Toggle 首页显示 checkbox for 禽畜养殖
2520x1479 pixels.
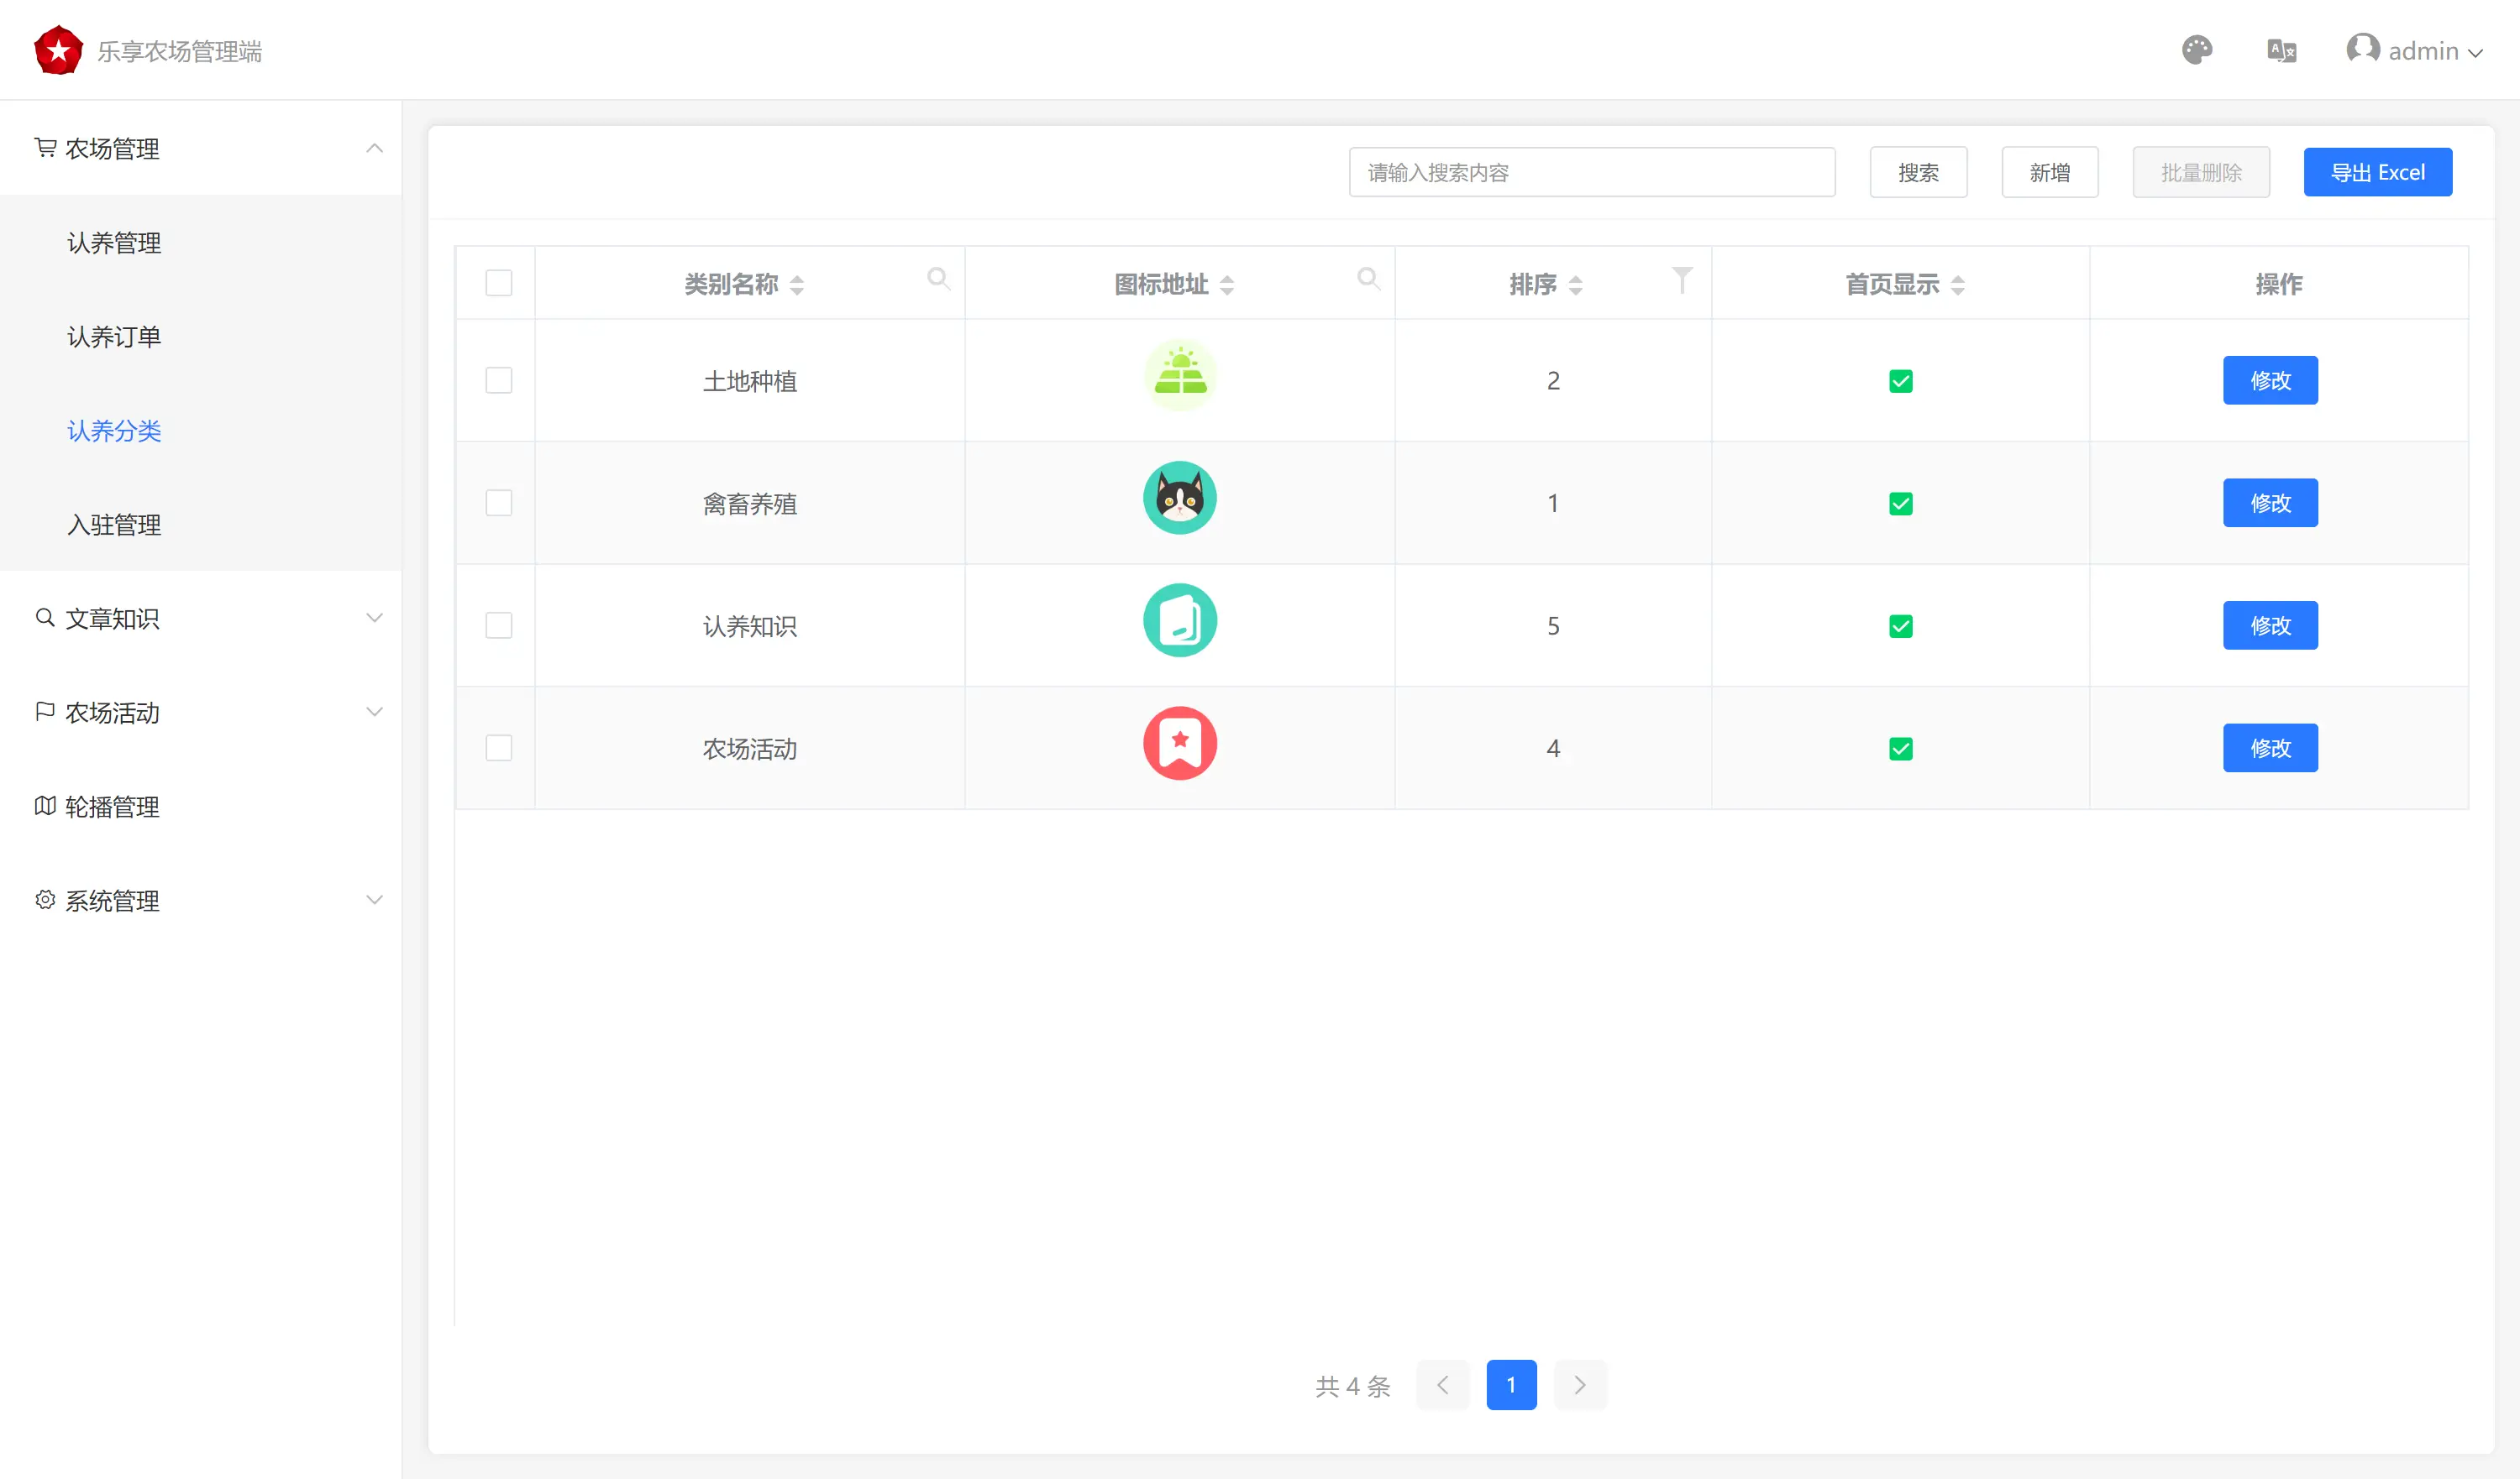point(1900,504)
